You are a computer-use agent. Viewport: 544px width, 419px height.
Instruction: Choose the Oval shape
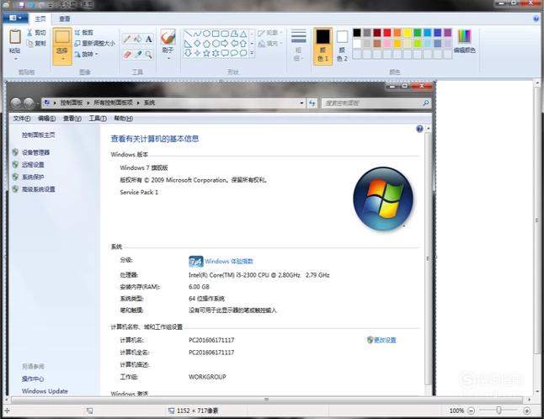click(206, 34)
